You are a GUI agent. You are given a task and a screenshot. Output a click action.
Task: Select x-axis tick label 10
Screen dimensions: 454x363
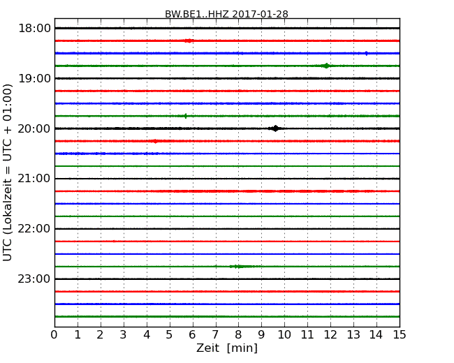coord(284,334)
